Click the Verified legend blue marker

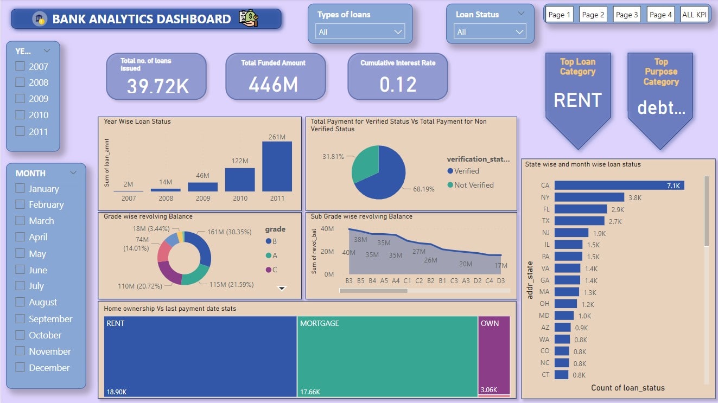[x=450, y=171]
